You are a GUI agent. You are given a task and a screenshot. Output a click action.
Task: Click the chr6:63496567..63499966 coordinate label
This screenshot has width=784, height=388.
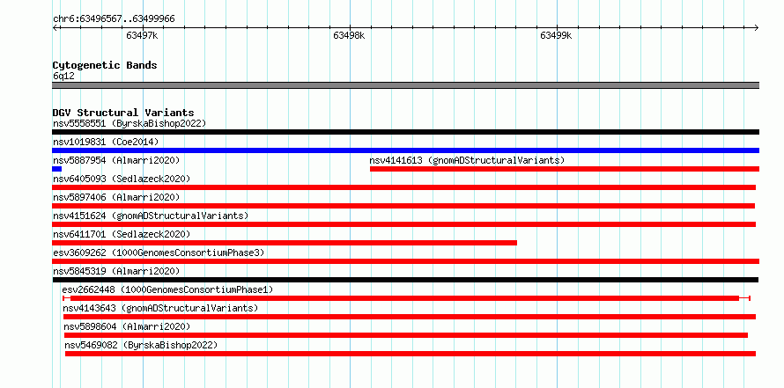(114, 19)
